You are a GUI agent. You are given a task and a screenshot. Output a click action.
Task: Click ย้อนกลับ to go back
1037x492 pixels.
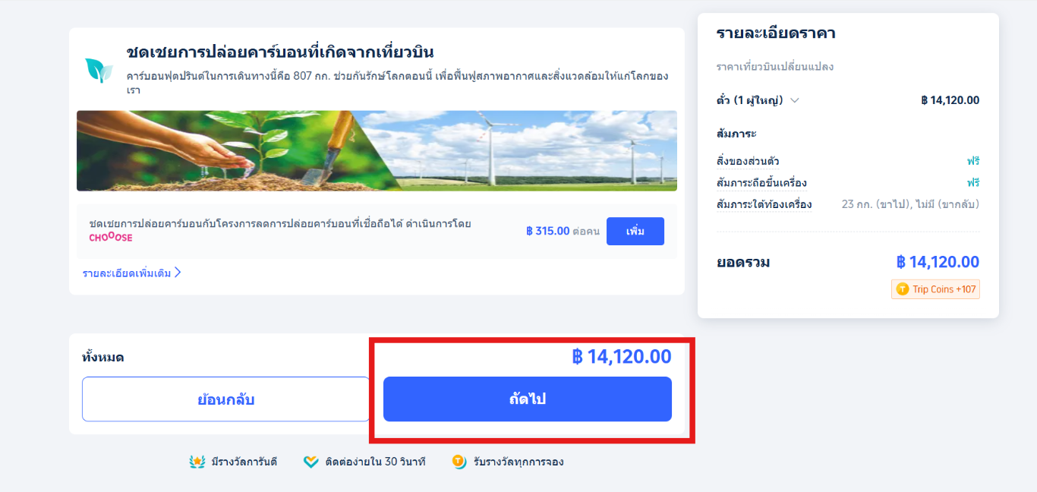coord(225,399)
